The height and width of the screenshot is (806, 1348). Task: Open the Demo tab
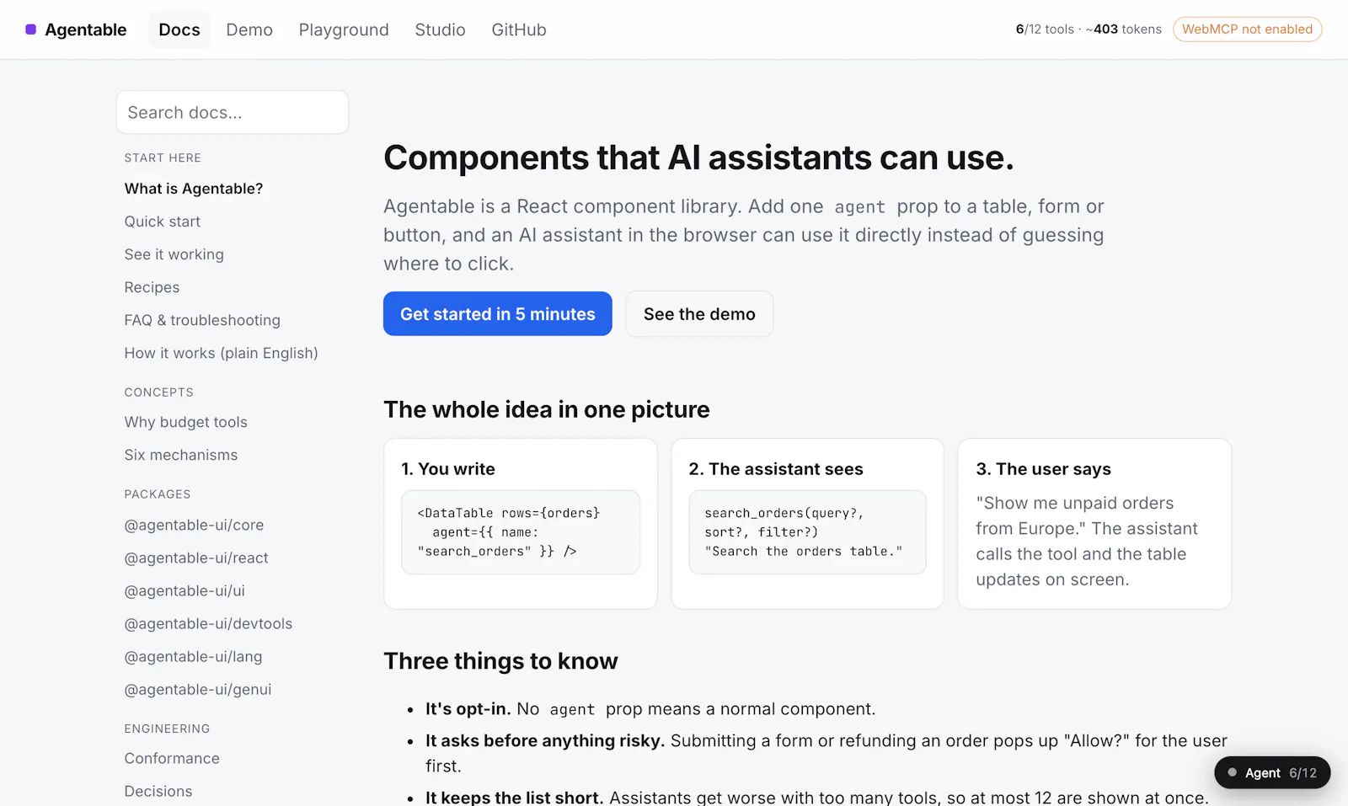click(249, 29)
